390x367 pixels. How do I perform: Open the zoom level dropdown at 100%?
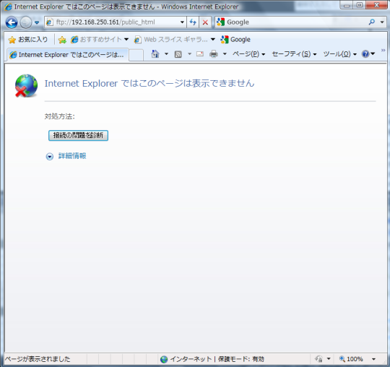point(373,359)
